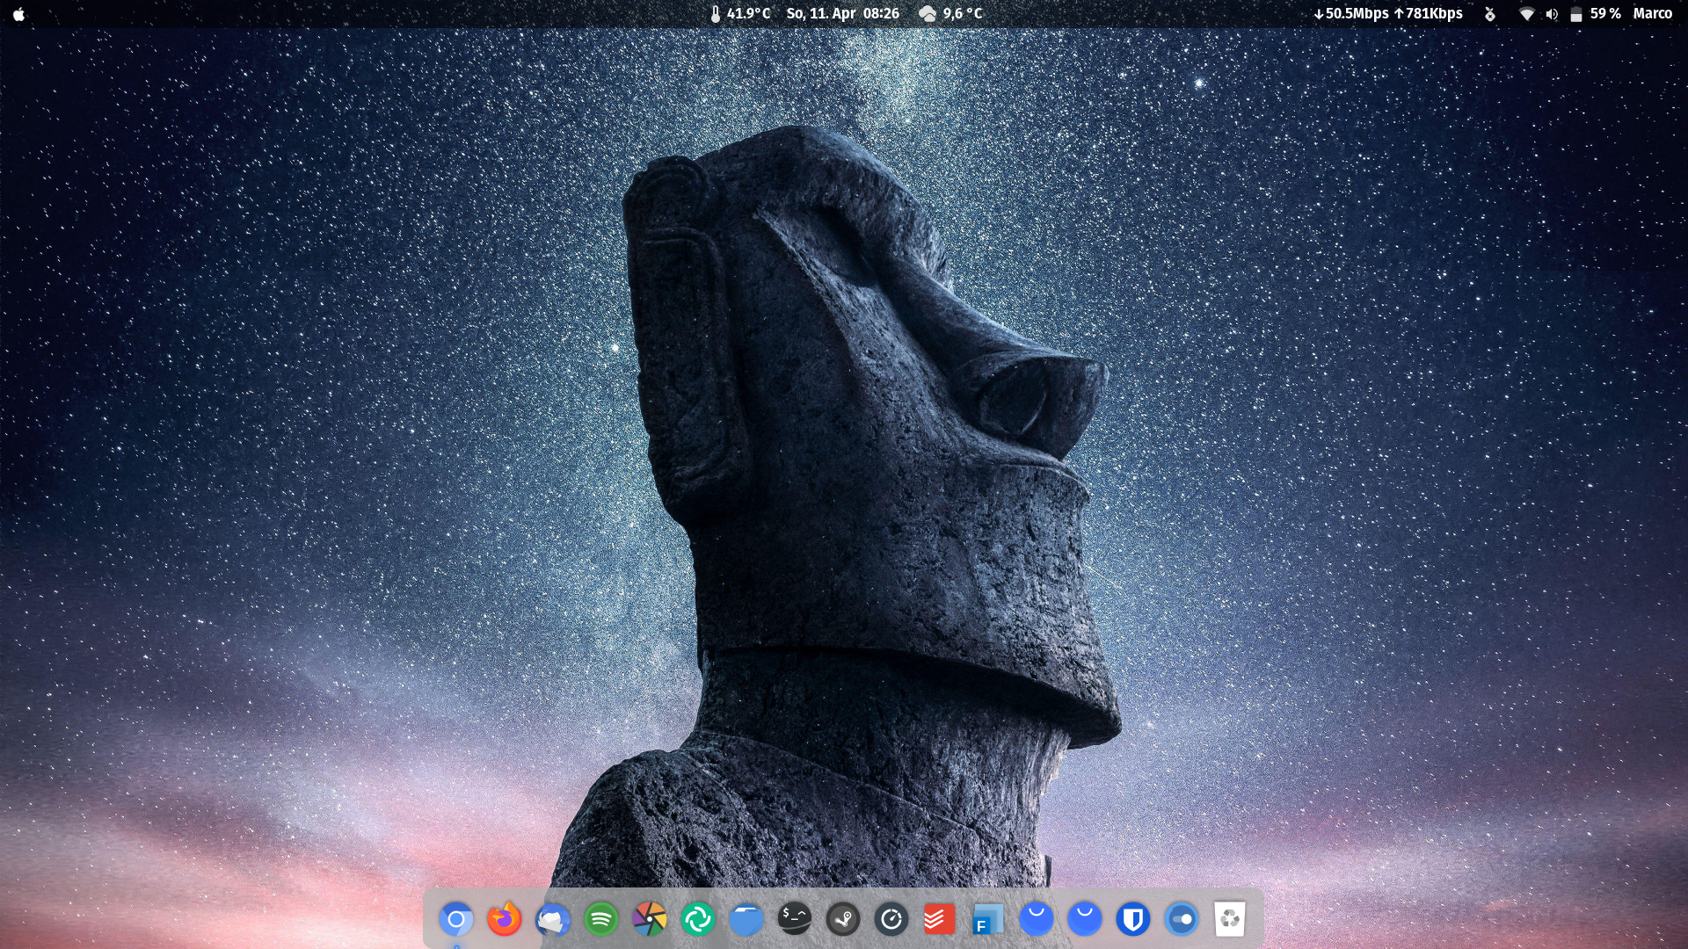The image size is (1688, 949).
Task: Open Thunderbird mail client
Action: click(553, 919)
